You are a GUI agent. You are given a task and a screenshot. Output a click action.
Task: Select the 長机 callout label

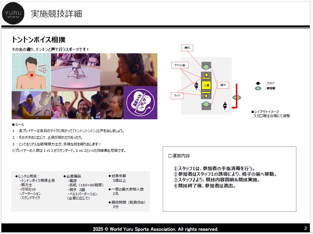[x=187, y=48]
